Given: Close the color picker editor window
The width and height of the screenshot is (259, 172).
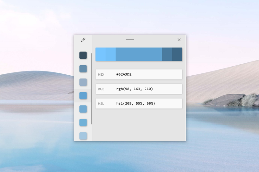Looking at the screenshot, I should (x=179, y=40).
